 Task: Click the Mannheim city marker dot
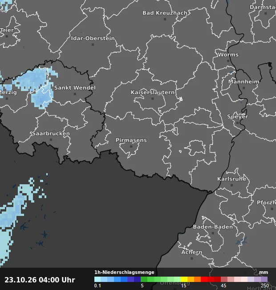click(x=244, y=88)
